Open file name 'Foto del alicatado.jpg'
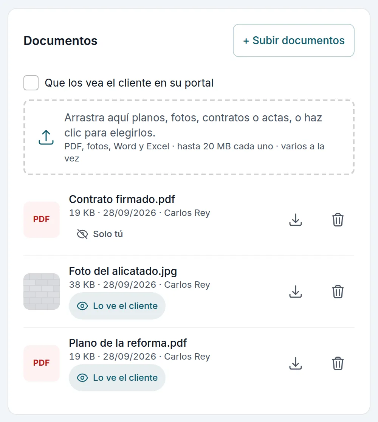Viewport: 378px width, 422px height. pos(123,271)
